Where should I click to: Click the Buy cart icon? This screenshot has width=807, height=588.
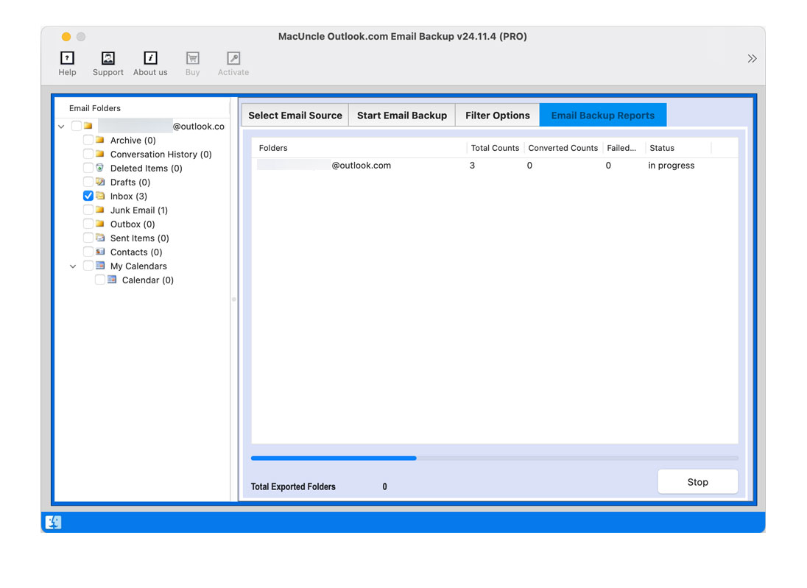click(x=192, y=57)
